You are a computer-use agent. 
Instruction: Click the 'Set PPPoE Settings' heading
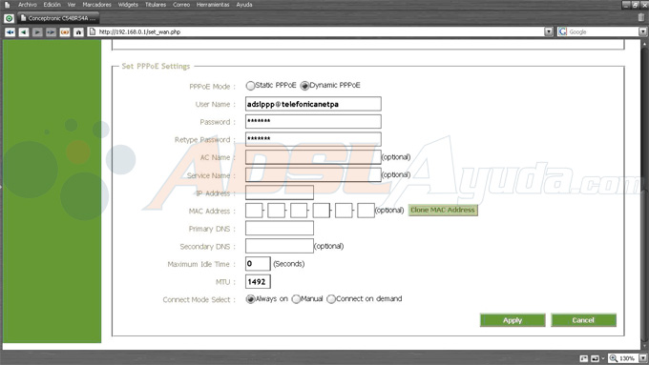(x=156, y=66)
